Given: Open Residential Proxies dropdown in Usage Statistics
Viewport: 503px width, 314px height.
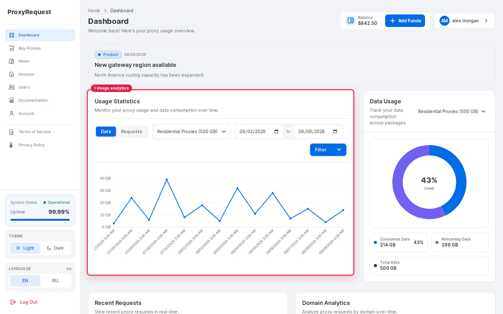Looking at the screenshot, I should pos(191,132).
